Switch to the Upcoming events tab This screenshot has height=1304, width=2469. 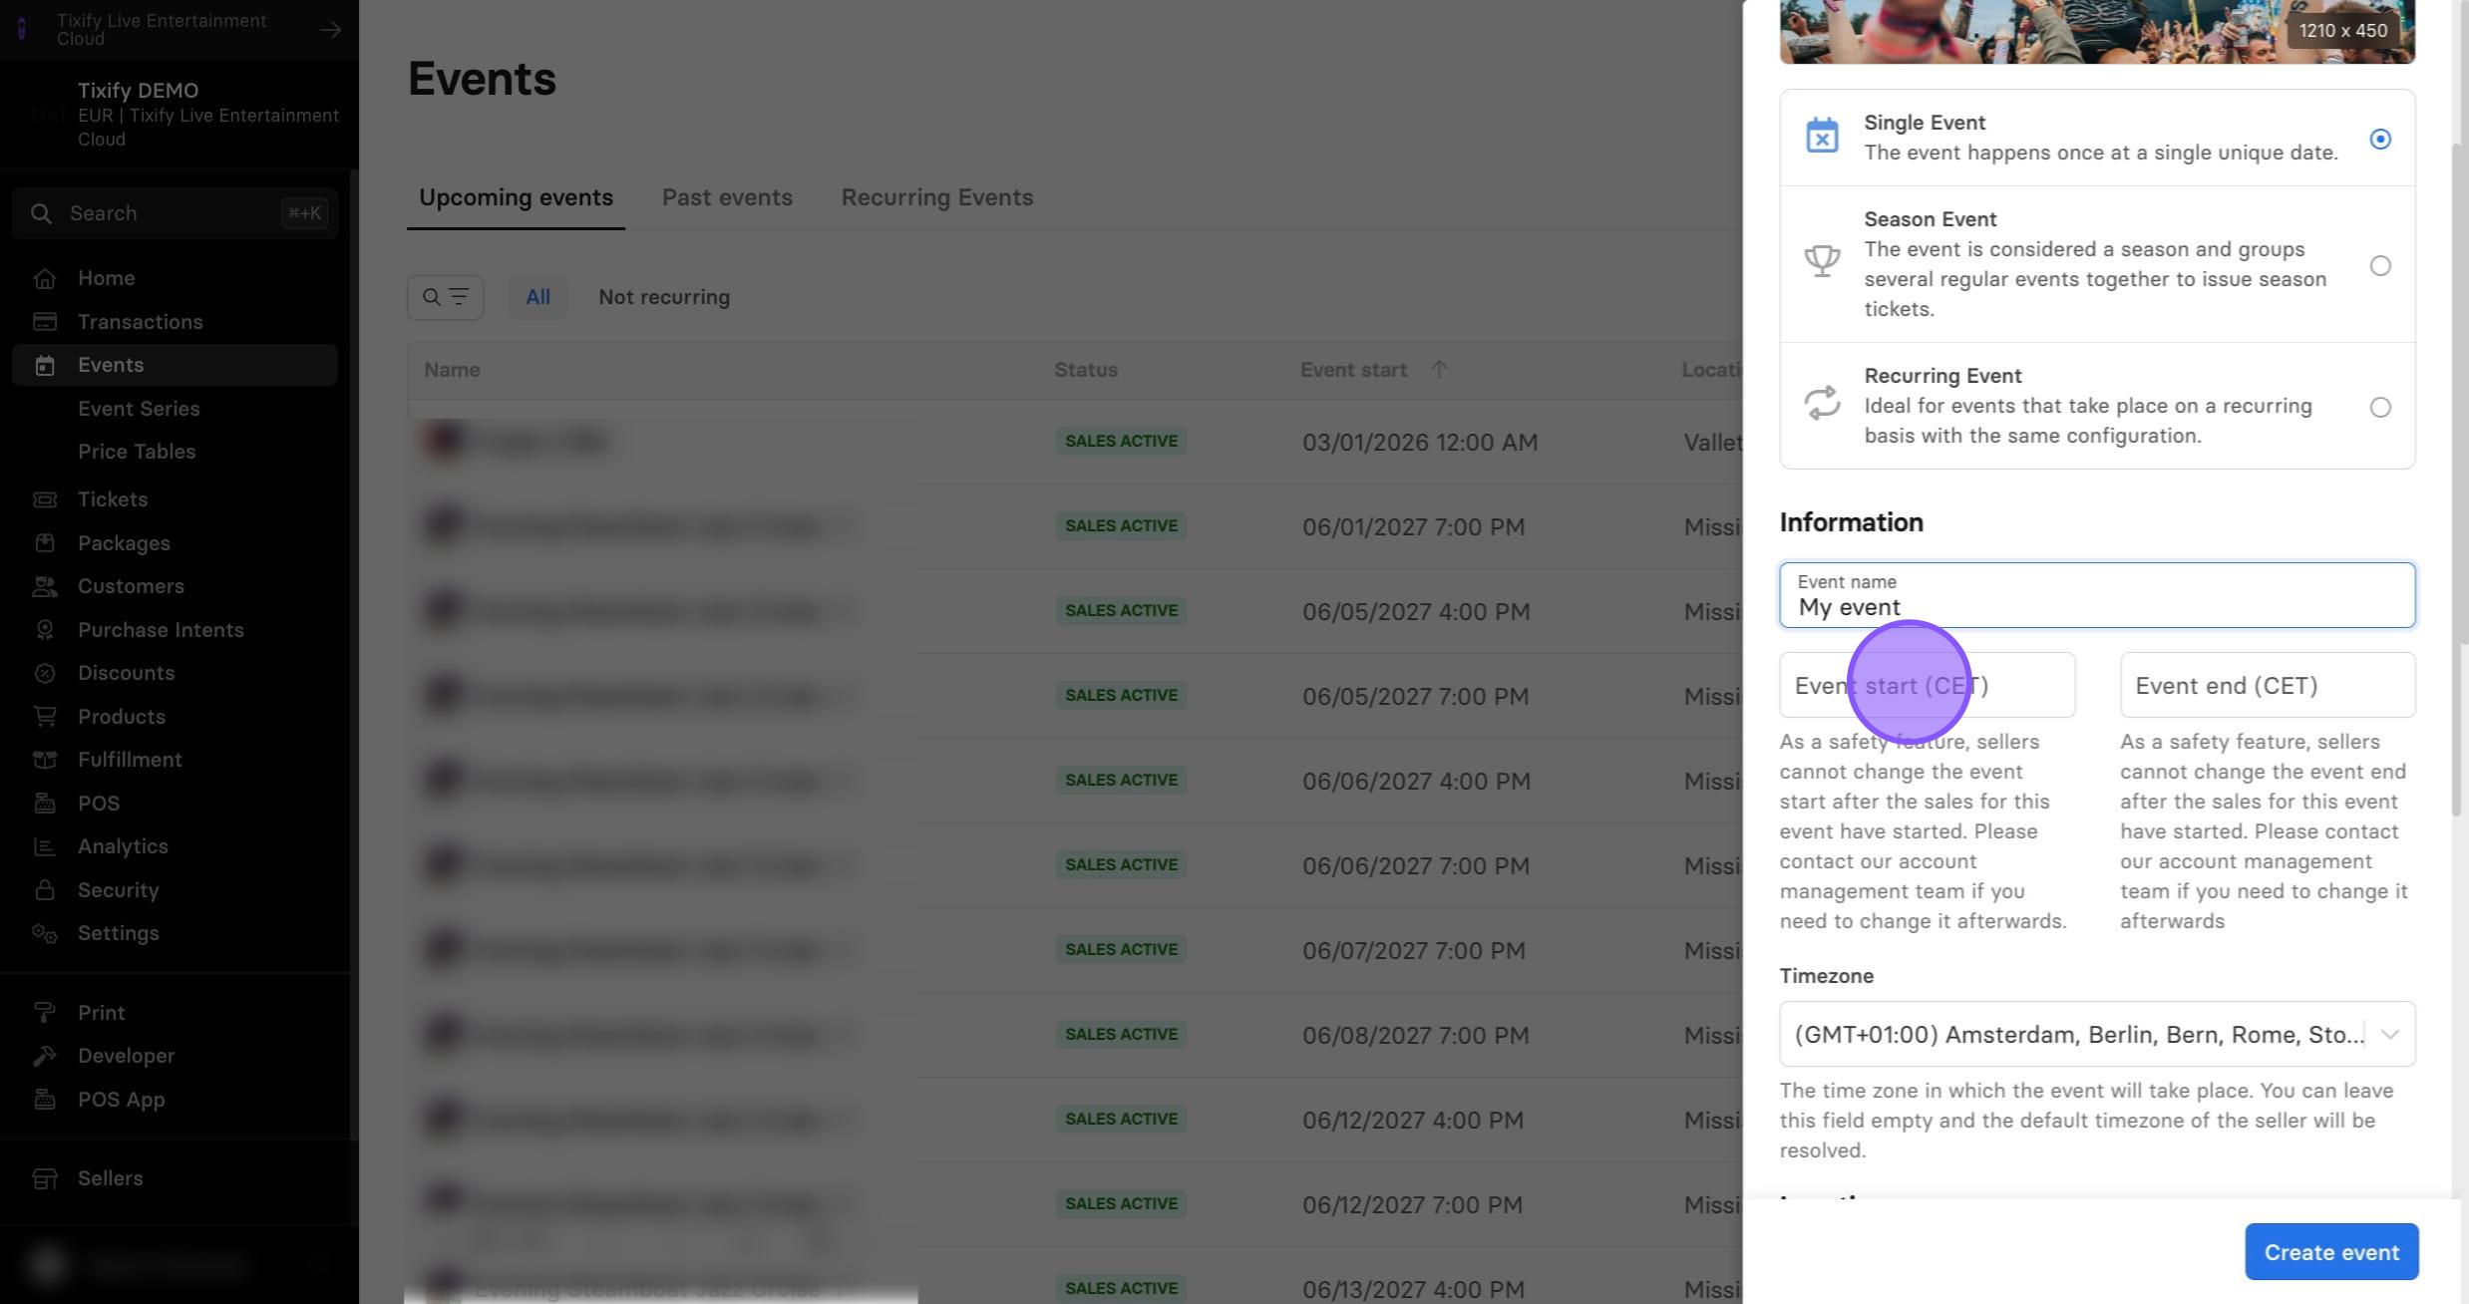coord(516,197)
